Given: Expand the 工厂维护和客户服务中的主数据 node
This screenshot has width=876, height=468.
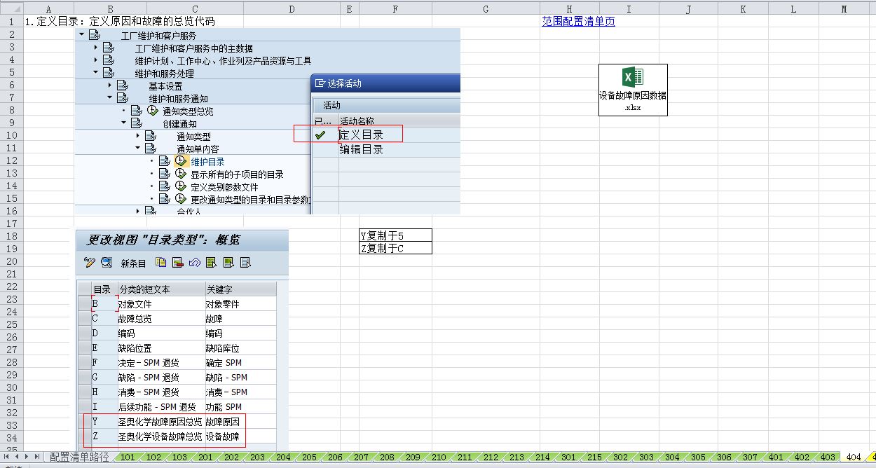Looking at the screenshot, I should 96,47.
